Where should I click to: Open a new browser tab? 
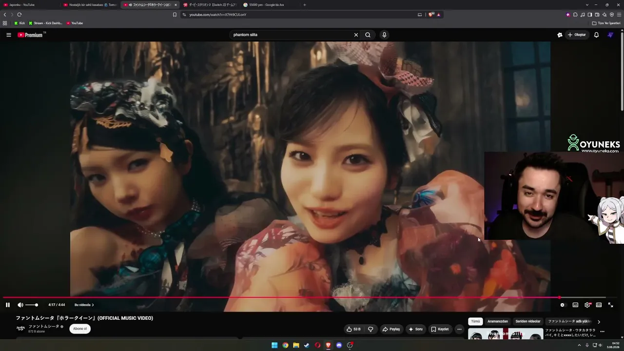305,5
